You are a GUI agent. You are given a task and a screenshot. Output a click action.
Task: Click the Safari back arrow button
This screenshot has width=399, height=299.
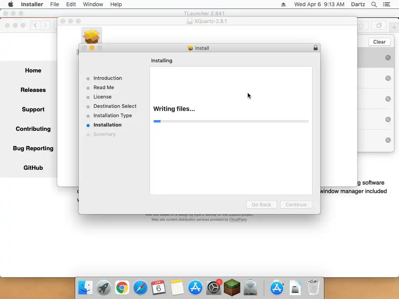tap(35, 25)
